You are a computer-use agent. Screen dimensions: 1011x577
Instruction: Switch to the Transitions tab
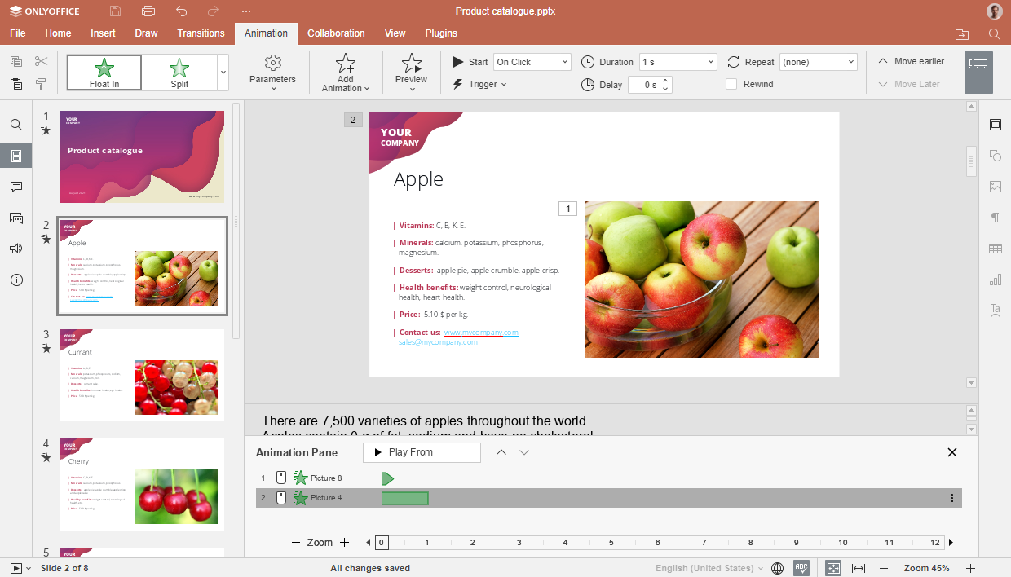click(201, 33)
